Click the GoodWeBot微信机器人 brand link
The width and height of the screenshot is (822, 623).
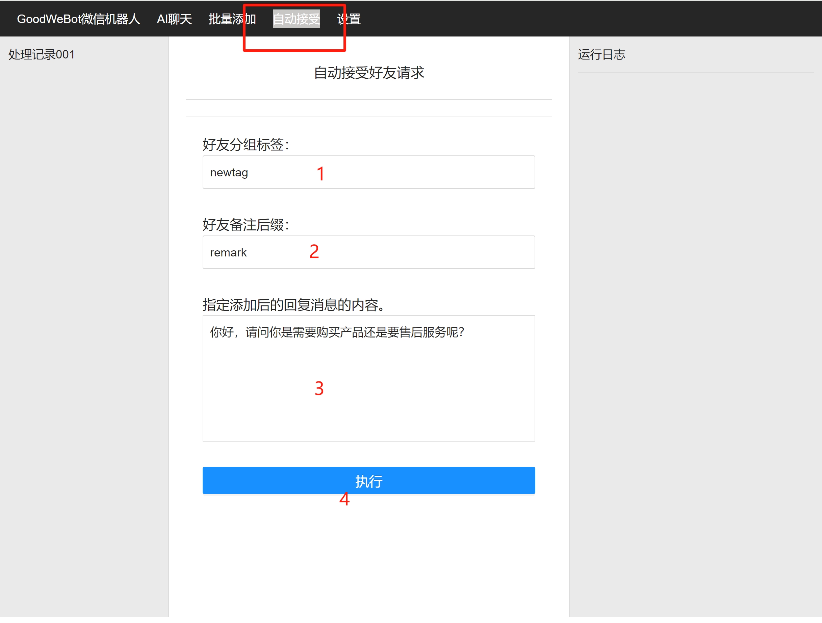78,19
